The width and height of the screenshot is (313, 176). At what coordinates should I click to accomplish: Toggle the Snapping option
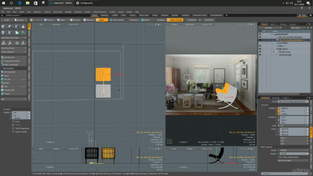159,20
